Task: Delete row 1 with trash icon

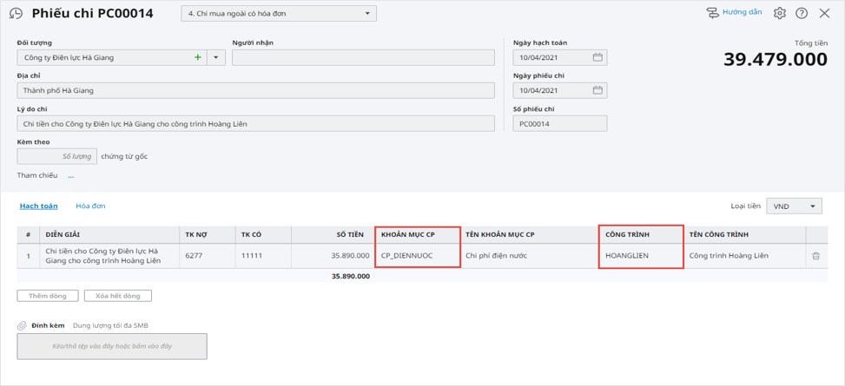Action: 815,256
